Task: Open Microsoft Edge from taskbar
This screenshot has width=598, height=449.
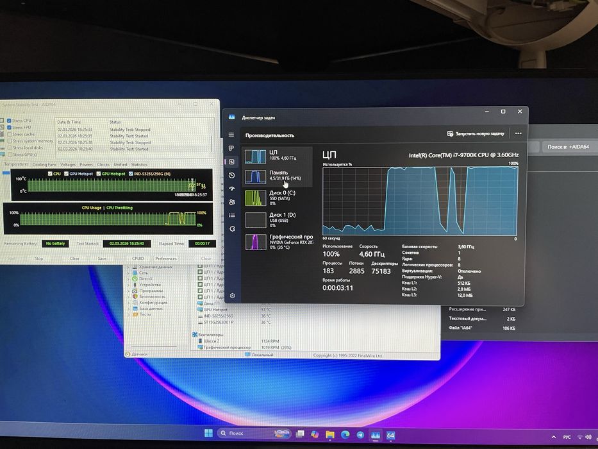Action: click(345, 434)
